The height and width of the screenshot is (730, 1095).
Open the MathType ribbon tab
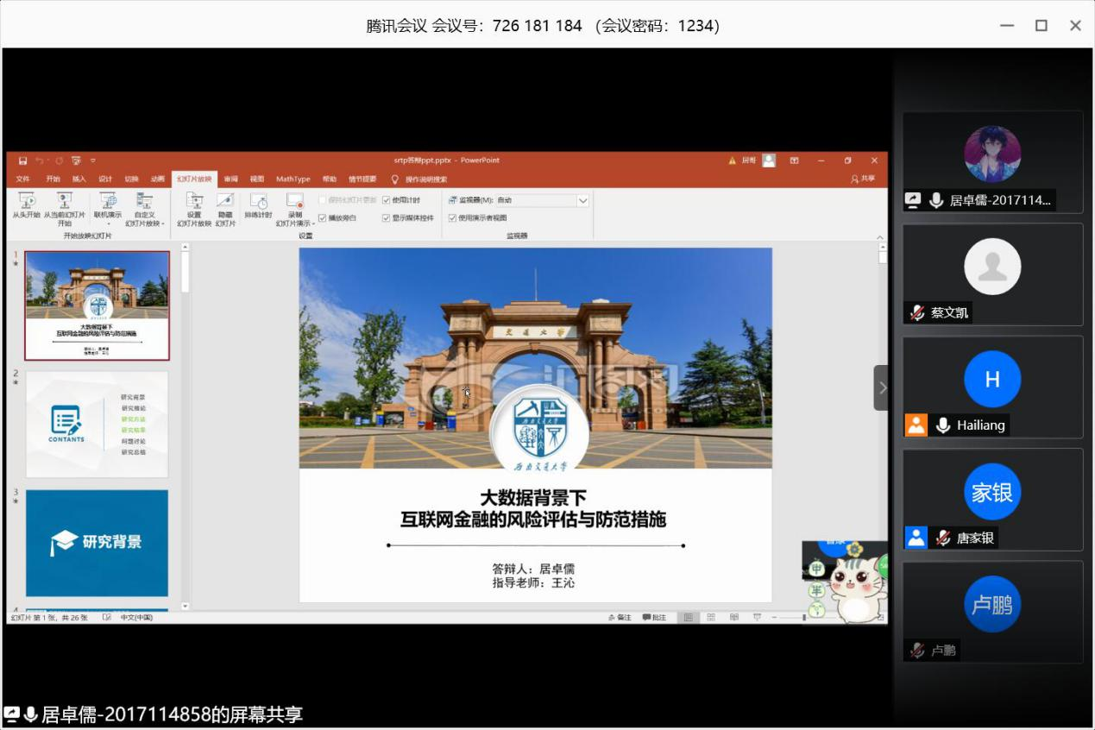293,179
